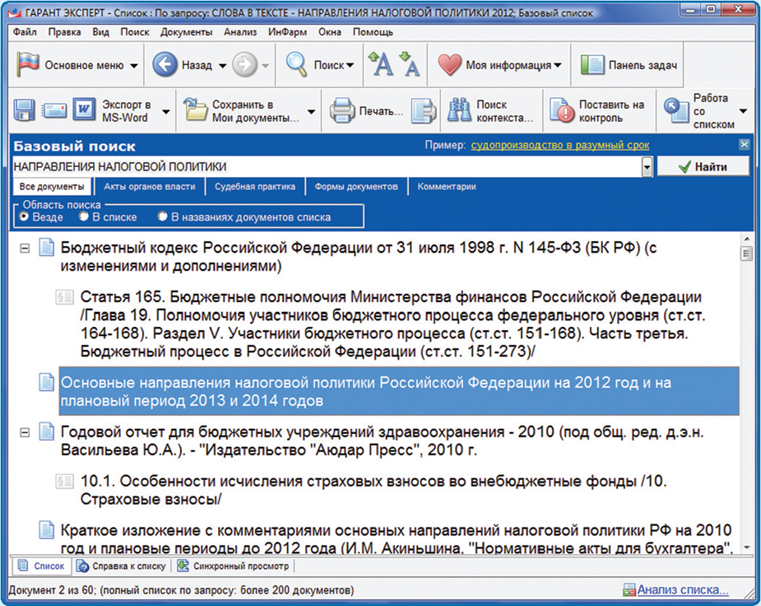Select the В списке radio button
The width and height of the screenshot is (761, 606).
84,217
